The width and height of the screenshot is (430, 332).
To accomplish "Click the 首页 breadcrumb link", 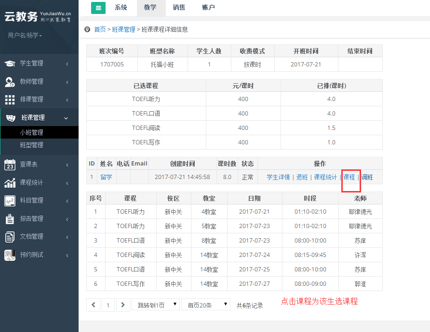I will click(x=100, y=29).
